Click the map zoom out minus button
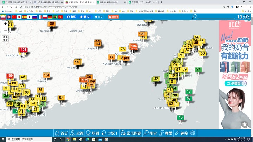This screenshot has height=142, width=253. [x=6, y=30]
